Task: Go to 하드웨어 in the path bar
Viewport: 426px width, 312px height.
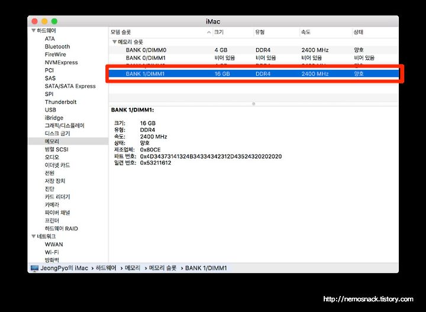Action: (x=106, y=268)
